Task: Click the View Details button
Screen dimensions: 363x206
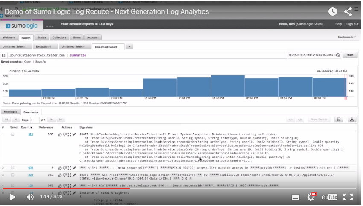Action: (x=319, y=120)
